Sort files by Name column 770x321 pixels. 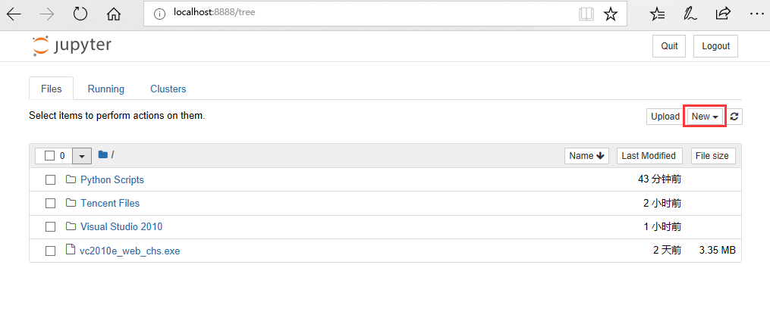point(586,156)
